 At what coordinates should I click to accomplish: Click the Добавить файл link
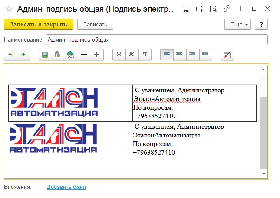pyautogui.click(x=66, y=187)
